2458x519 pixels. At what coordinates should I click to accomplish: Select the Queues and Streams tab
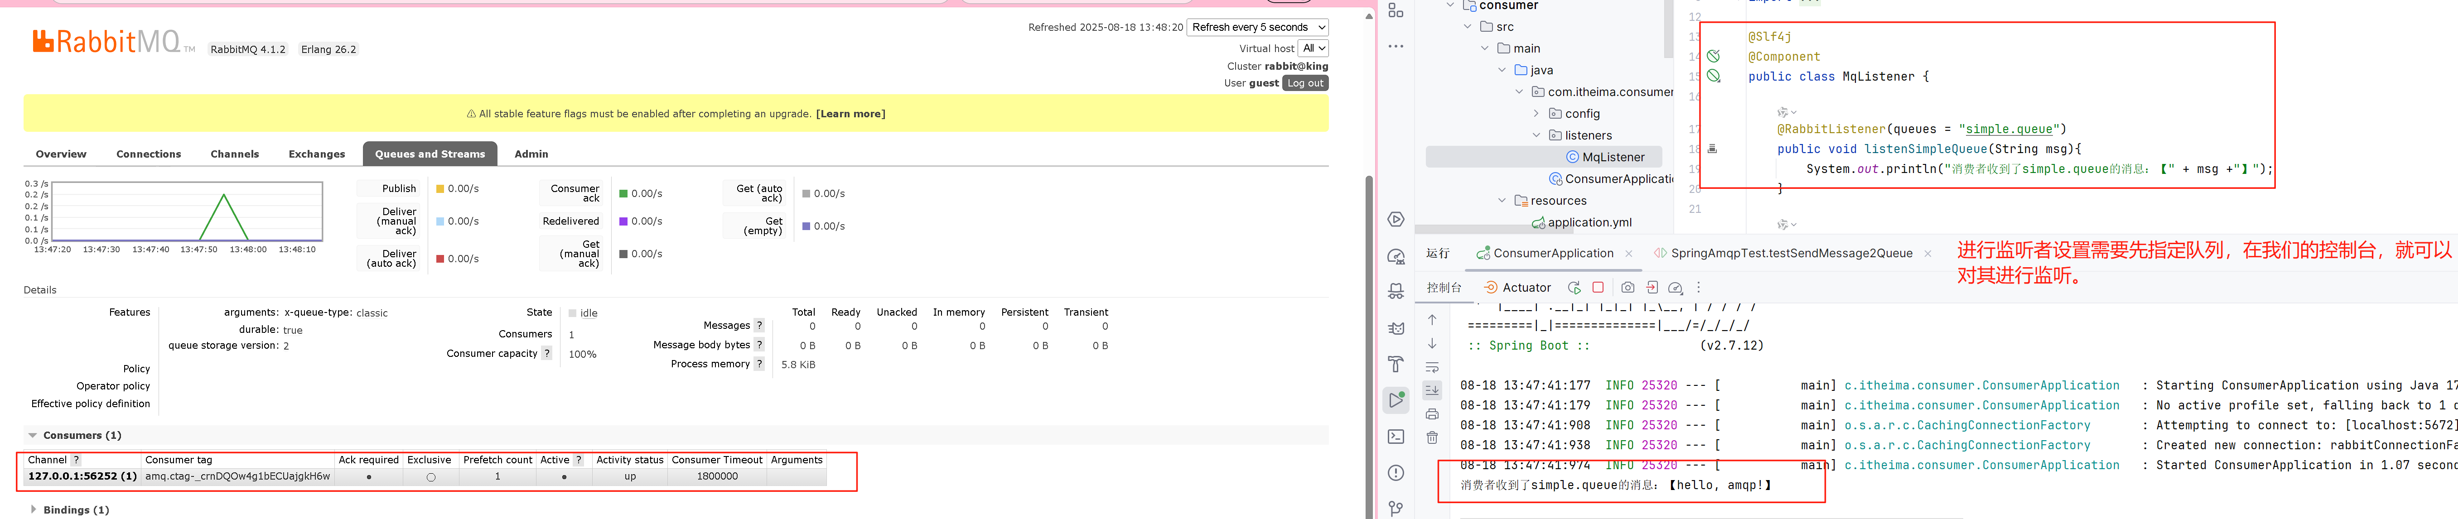[430, 154]
